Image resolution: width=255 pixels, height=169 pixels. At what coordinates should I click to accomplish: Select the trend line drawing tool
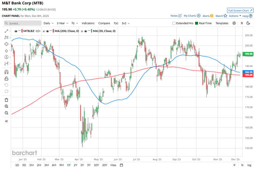pyautogui.click(x=6, y=31)
